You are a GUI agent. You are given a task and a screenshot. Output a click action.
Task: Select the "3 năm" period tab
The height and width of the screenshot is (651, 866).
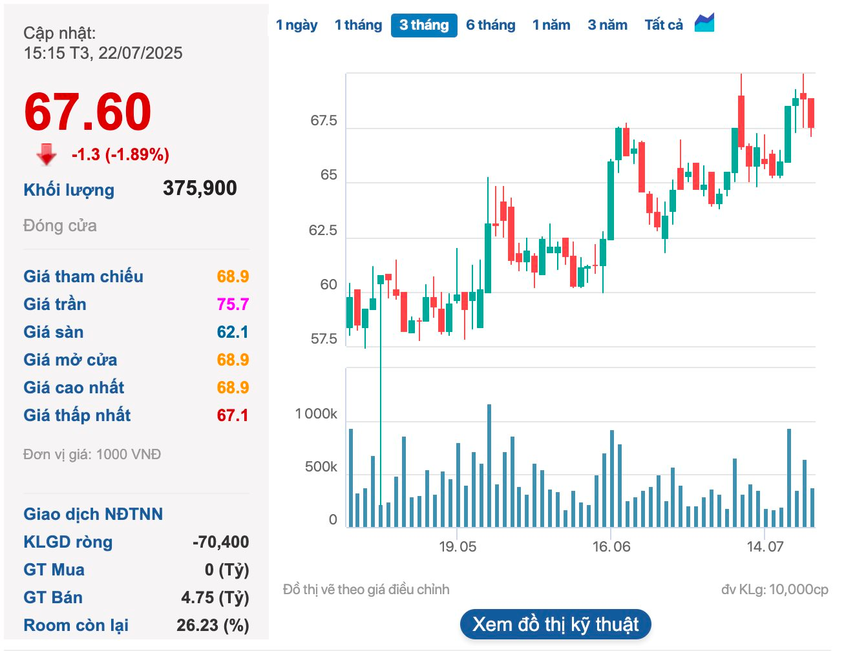(x=607, y=25)
